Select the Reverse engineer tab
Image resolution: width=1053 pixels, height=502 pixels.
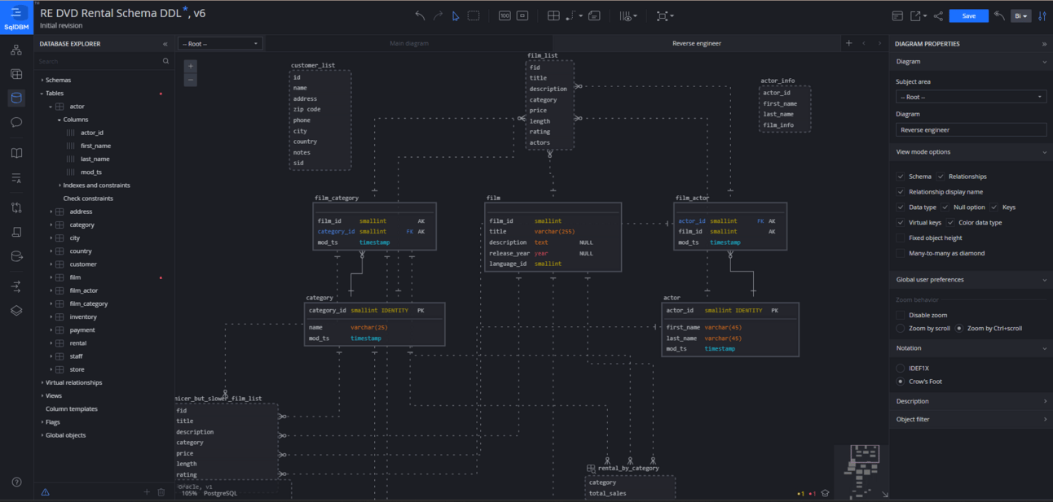click(x=696, y=43)
